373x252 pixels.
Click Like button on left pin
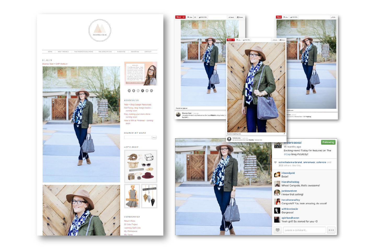coord(190,17)
